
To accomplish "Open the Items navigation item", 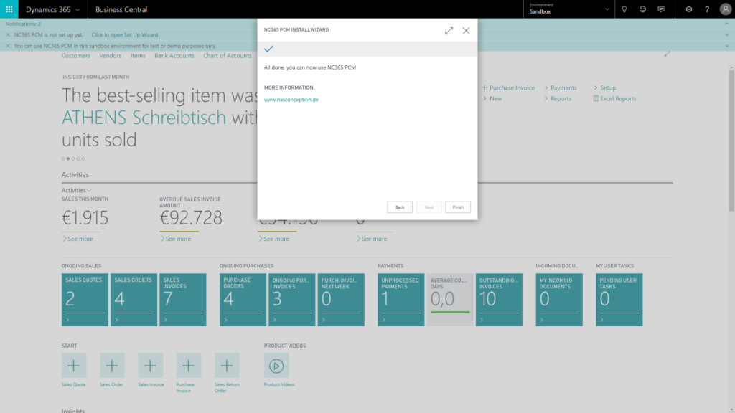I will click(x=138, y=55).
